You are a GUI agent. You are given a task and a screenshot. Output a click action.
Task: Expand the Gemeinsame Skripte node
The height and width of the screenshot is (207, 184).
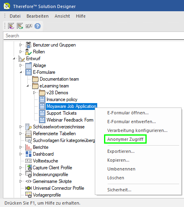pyautogui.click(x=20, y=181)
